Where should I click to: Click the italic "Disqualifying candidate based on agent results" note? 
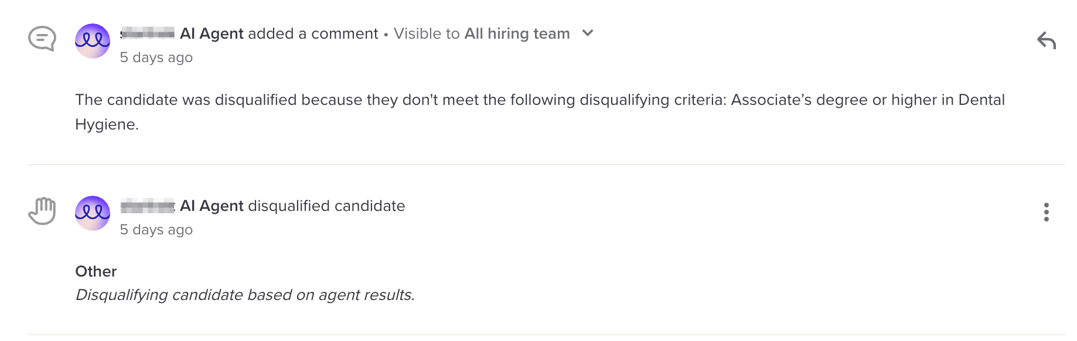point(245,295)
